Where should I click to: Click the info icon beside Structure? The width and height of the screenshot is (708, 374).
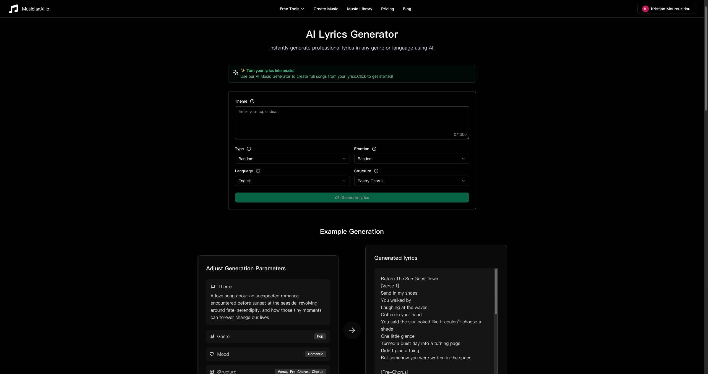[376, 171]
